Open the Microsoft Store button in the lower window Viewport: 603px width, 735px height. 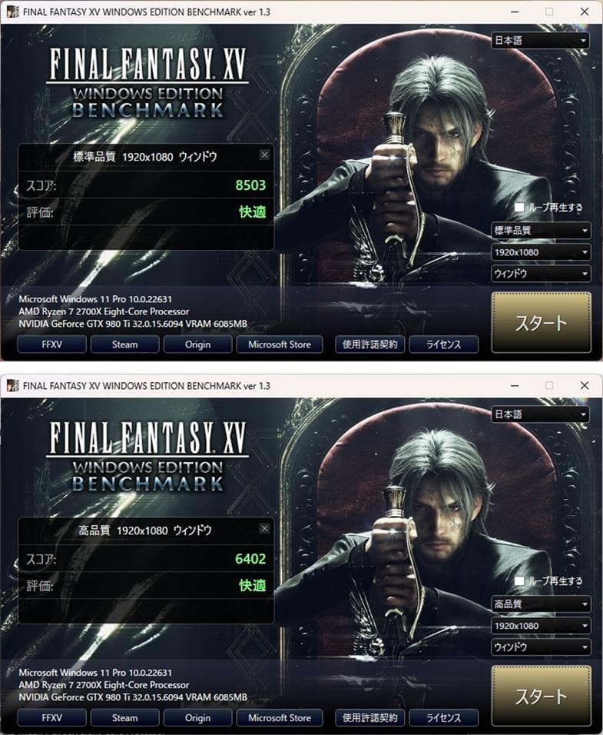280,718
